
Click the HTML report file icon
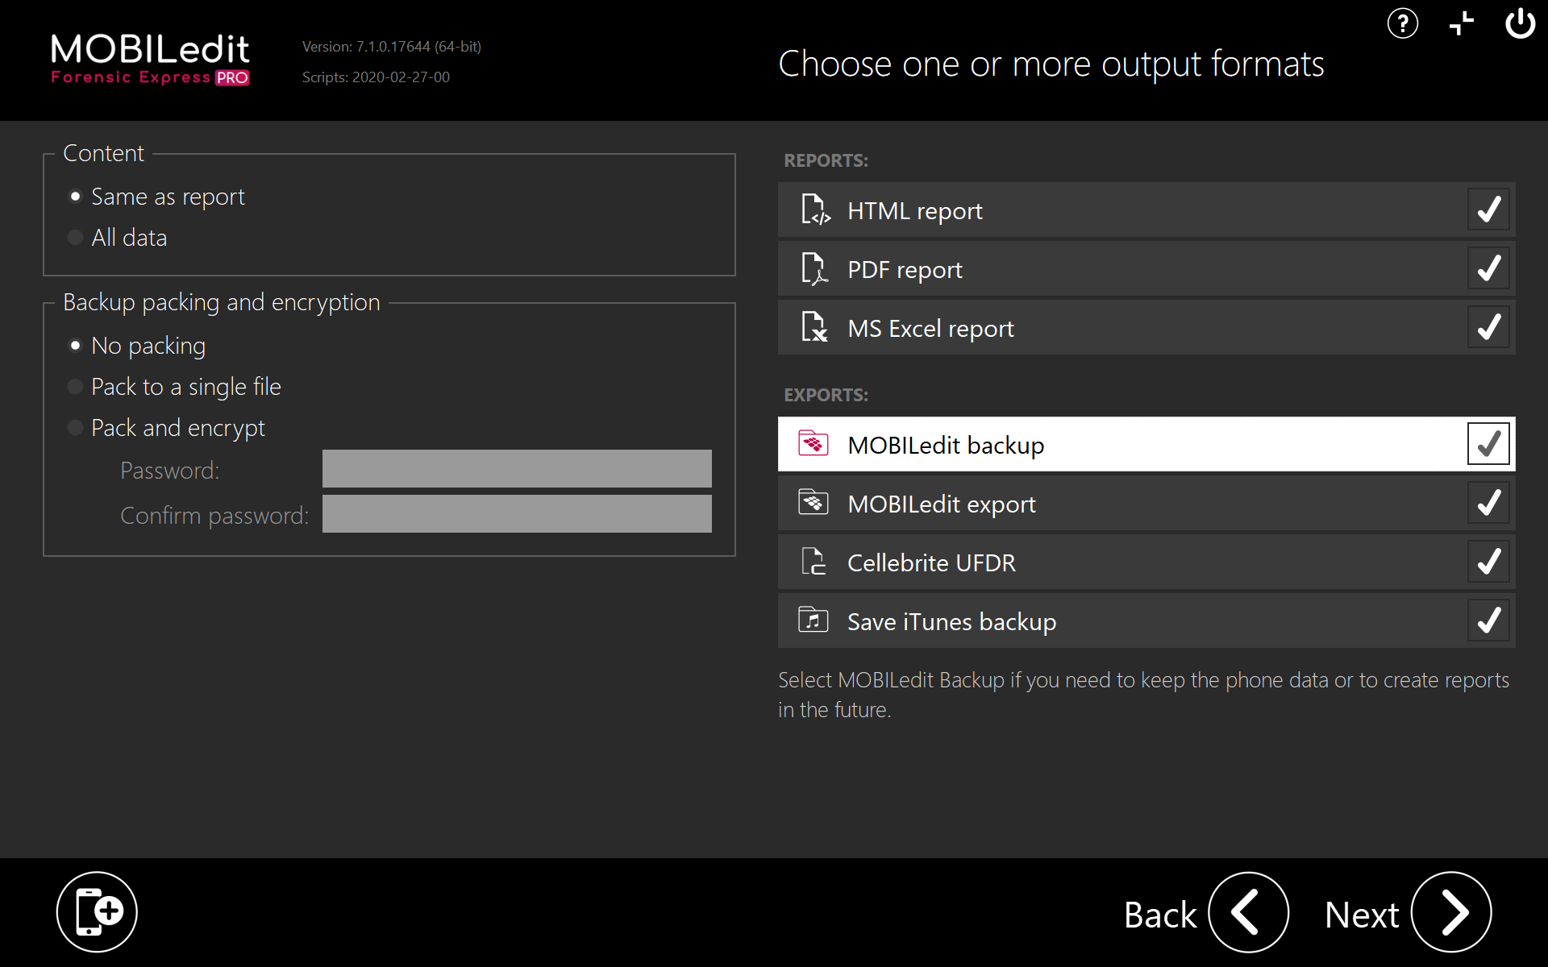(x=814, y=210)
